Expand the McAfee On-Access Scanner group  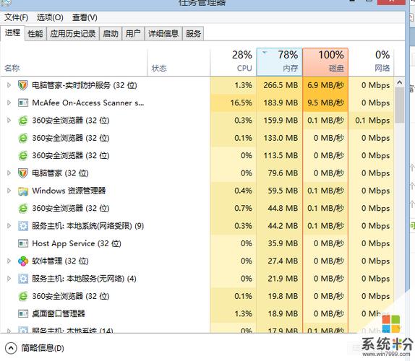pyautogui.click(x=9, y=103)
